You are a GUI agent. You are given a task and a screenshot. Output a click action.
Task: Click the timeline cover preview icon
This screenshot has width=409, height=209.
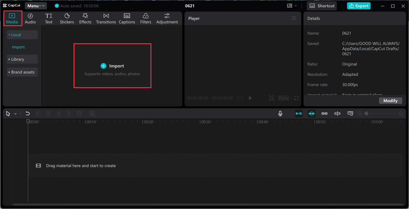point(350,113)
